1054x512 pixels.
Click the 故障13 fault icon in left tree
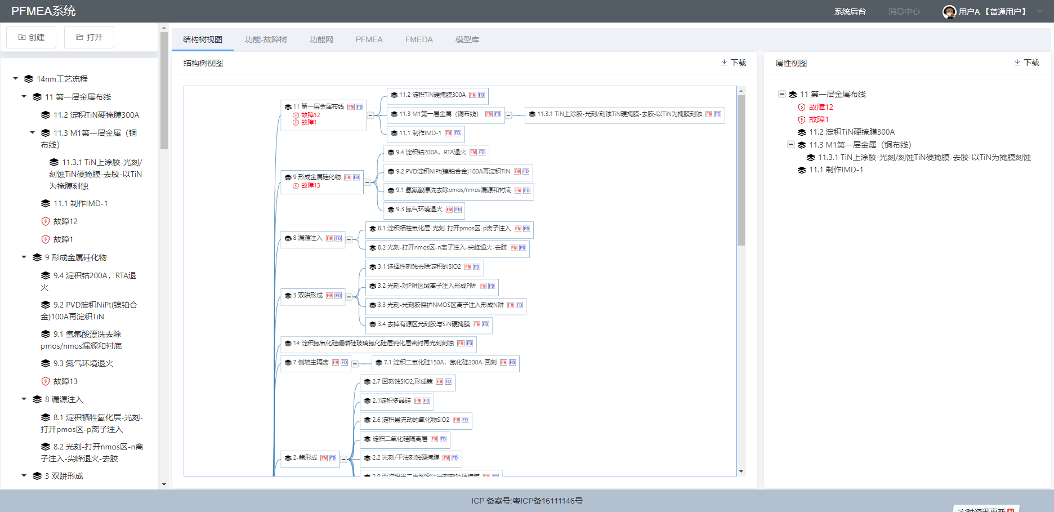pos(46,381)
